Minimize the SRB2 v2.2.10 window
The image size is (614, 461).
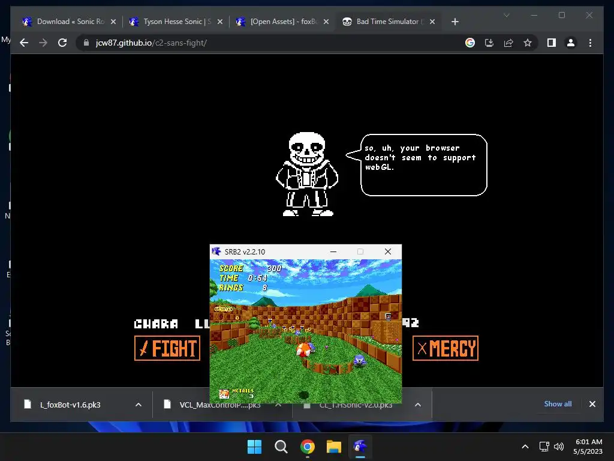[333, 252]
